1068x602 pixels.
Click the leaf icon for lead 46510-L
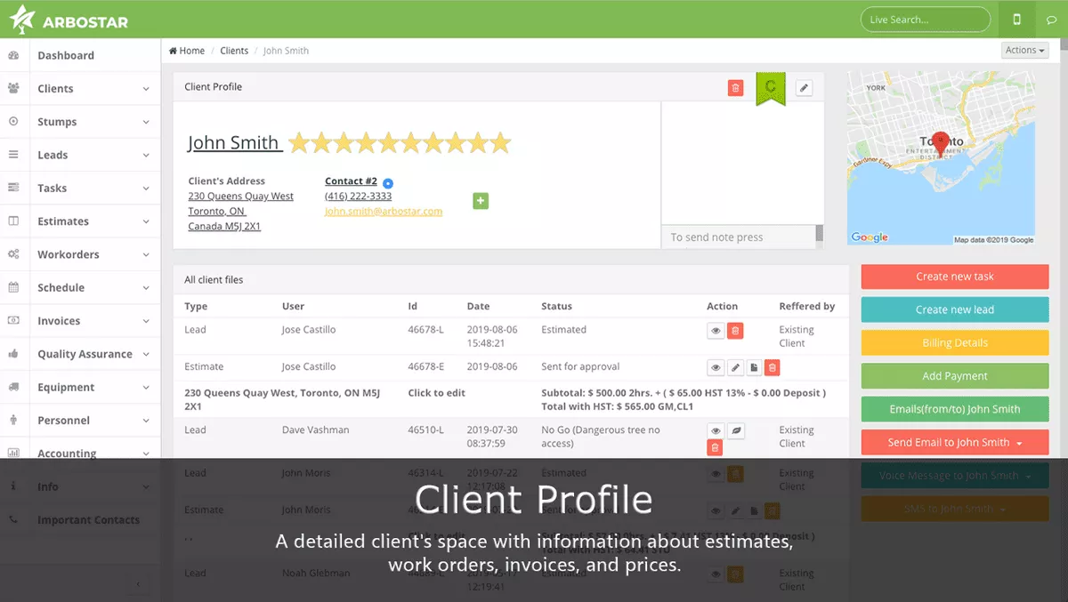(x=735, y=430)
